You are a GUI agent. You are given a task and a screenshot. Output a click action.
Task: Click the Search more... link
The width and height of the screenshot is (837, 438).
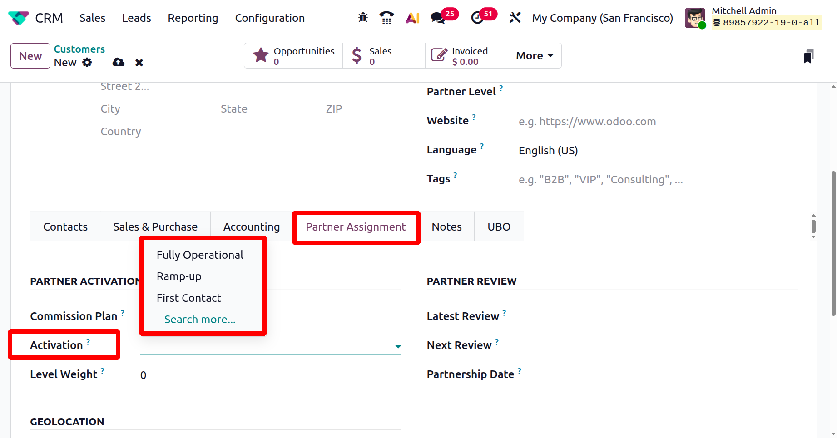coord(200,320)
